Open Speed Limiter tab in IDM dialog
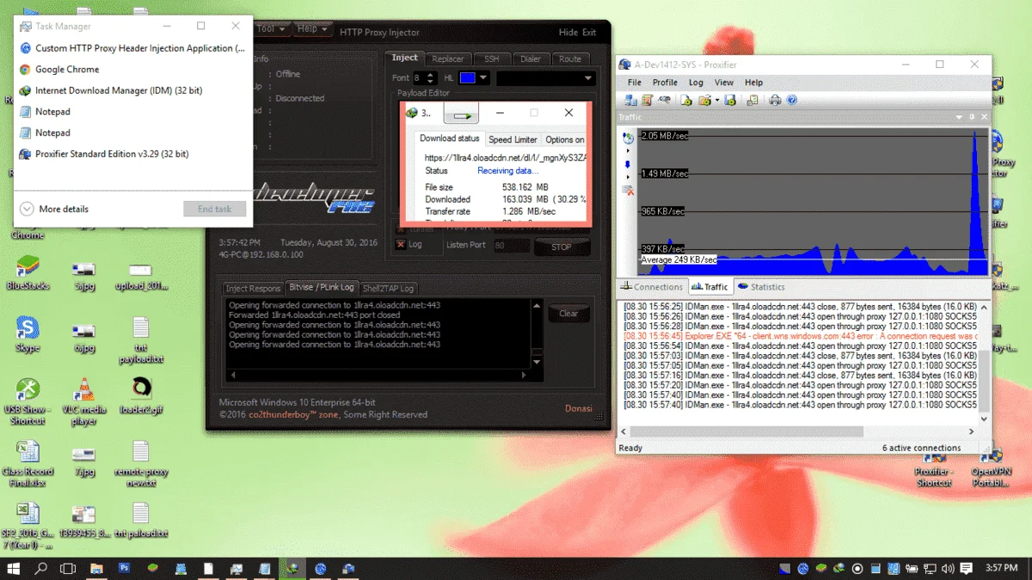This screenshot has width=1032, height=580. [x=513, y=139]
